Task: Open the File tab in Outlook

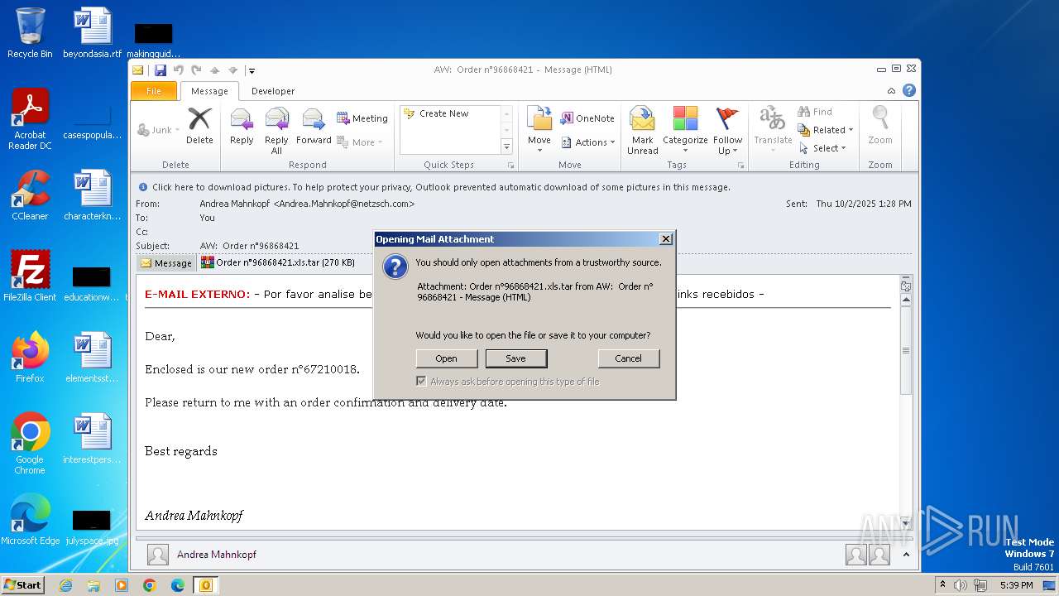Action: [154, 91]
